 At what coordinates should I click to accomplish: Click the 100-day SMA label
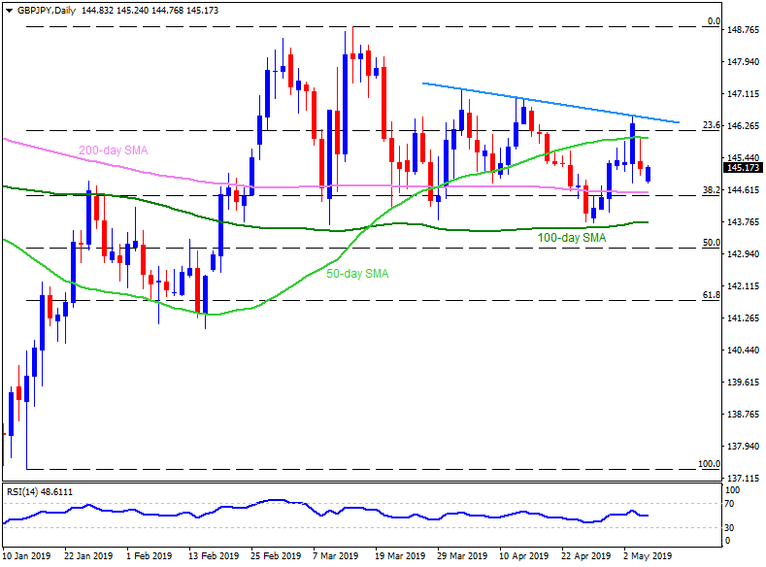[572, 237]
